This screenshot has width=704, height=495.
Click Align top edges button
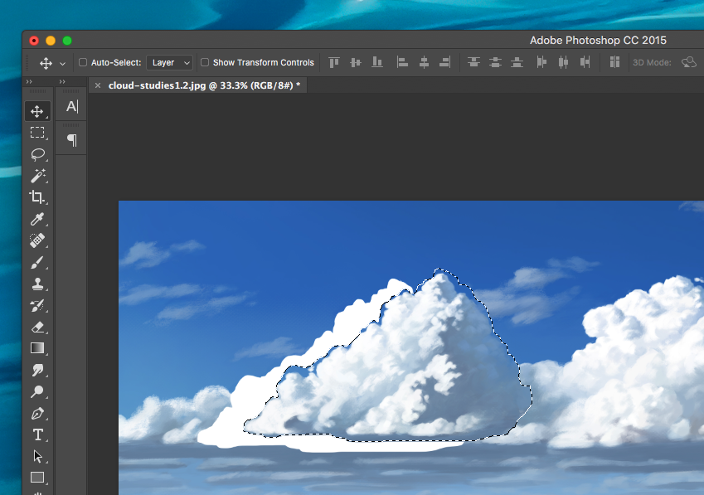point(334,62)
